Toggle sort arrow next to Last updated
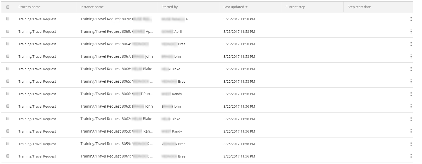The width and height of the screenshot is (422, 164). [x=246, y=7]
